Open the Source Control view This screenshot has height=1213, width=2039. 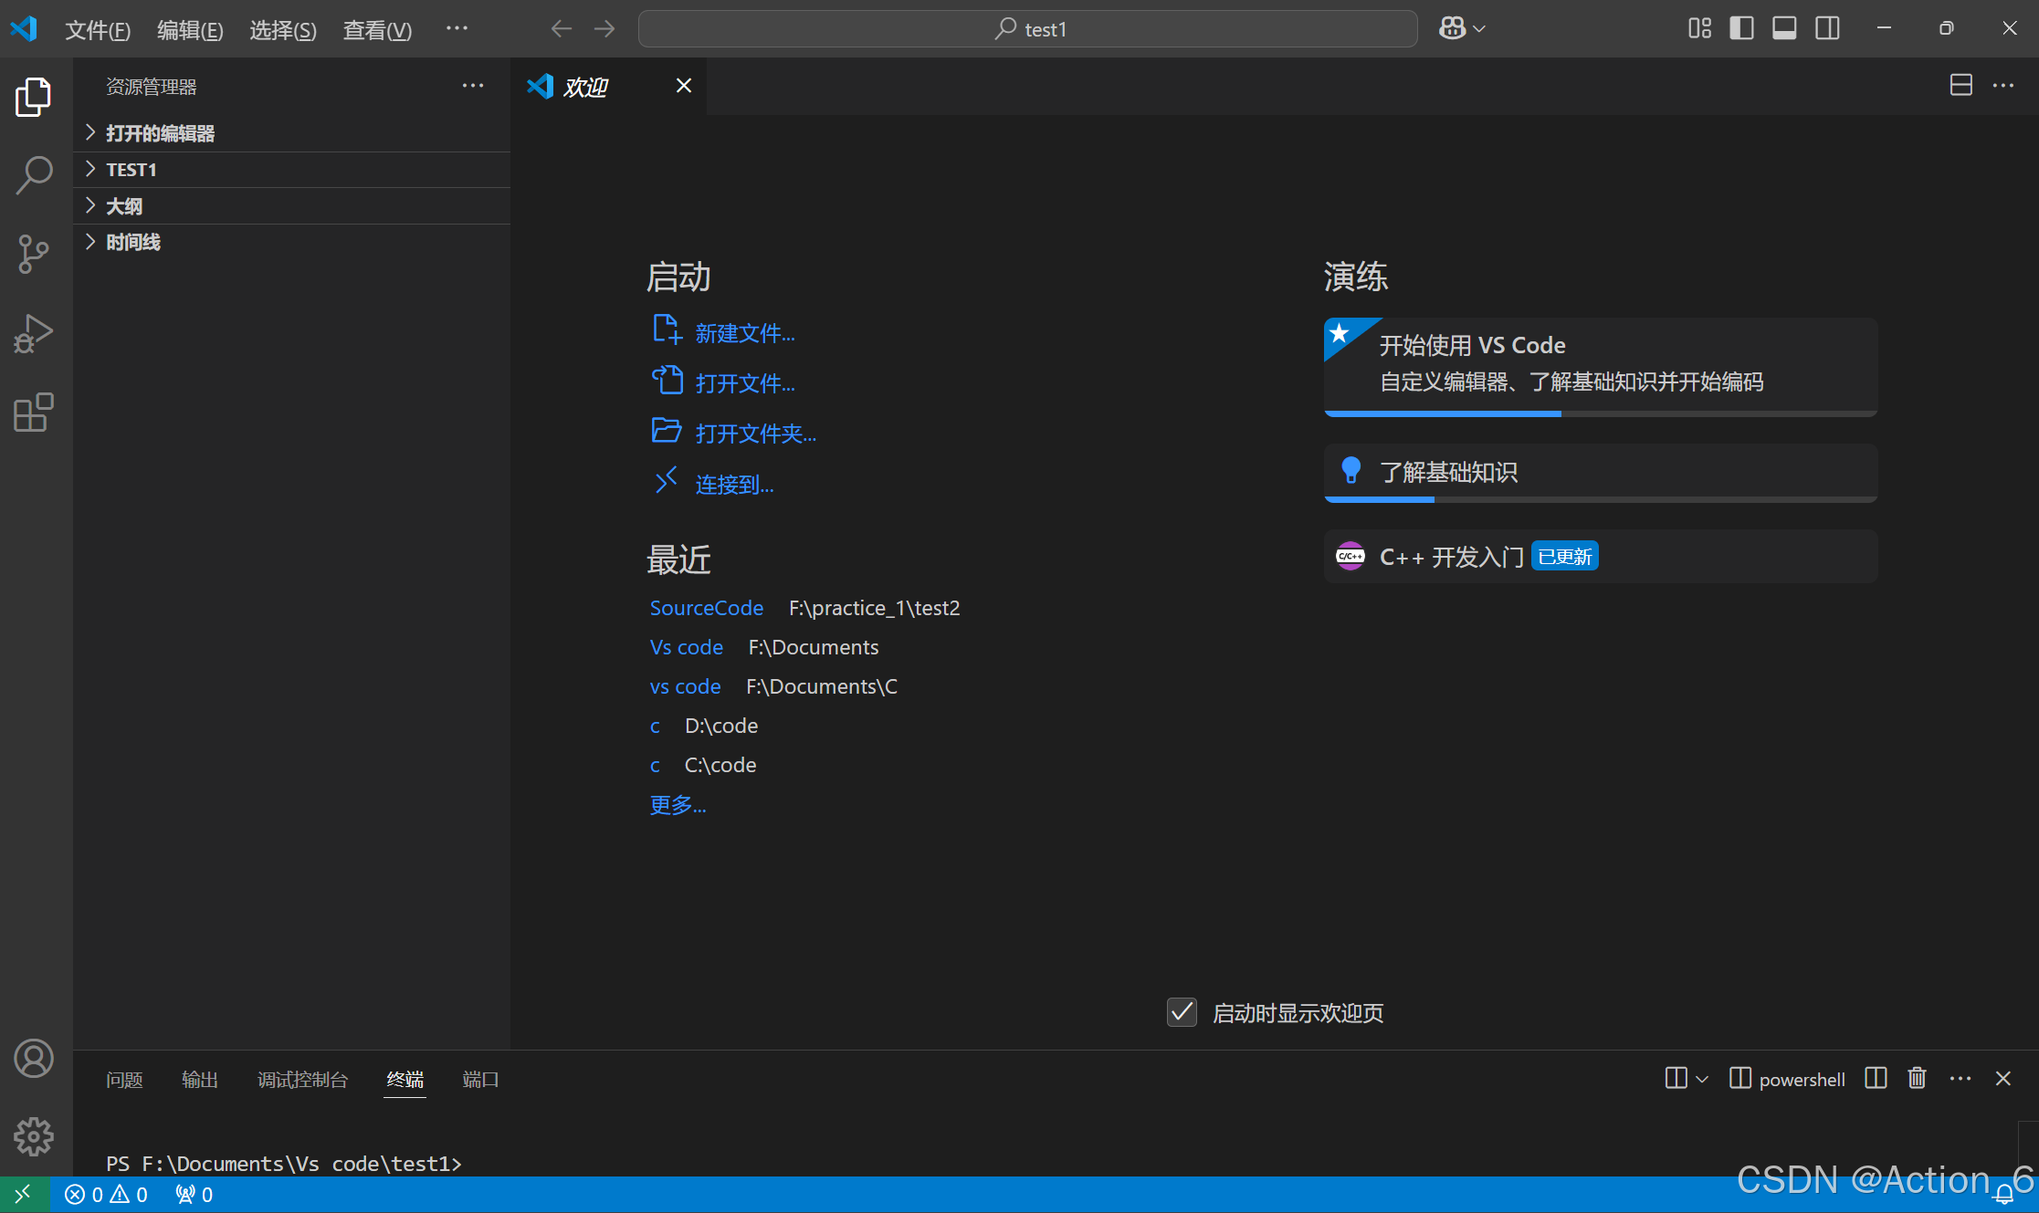(34, 254)
